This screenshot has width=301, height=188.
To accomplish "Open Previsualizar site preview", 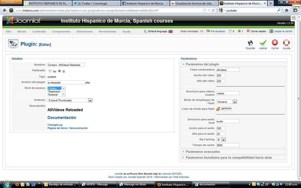I will [x=216, y=31].
